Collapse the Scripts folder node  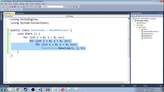137,27
